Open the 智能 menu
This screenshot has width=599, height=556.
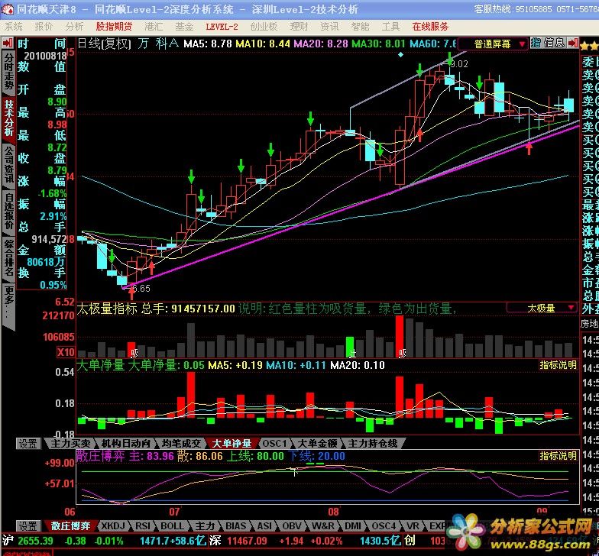click(360, 26)
